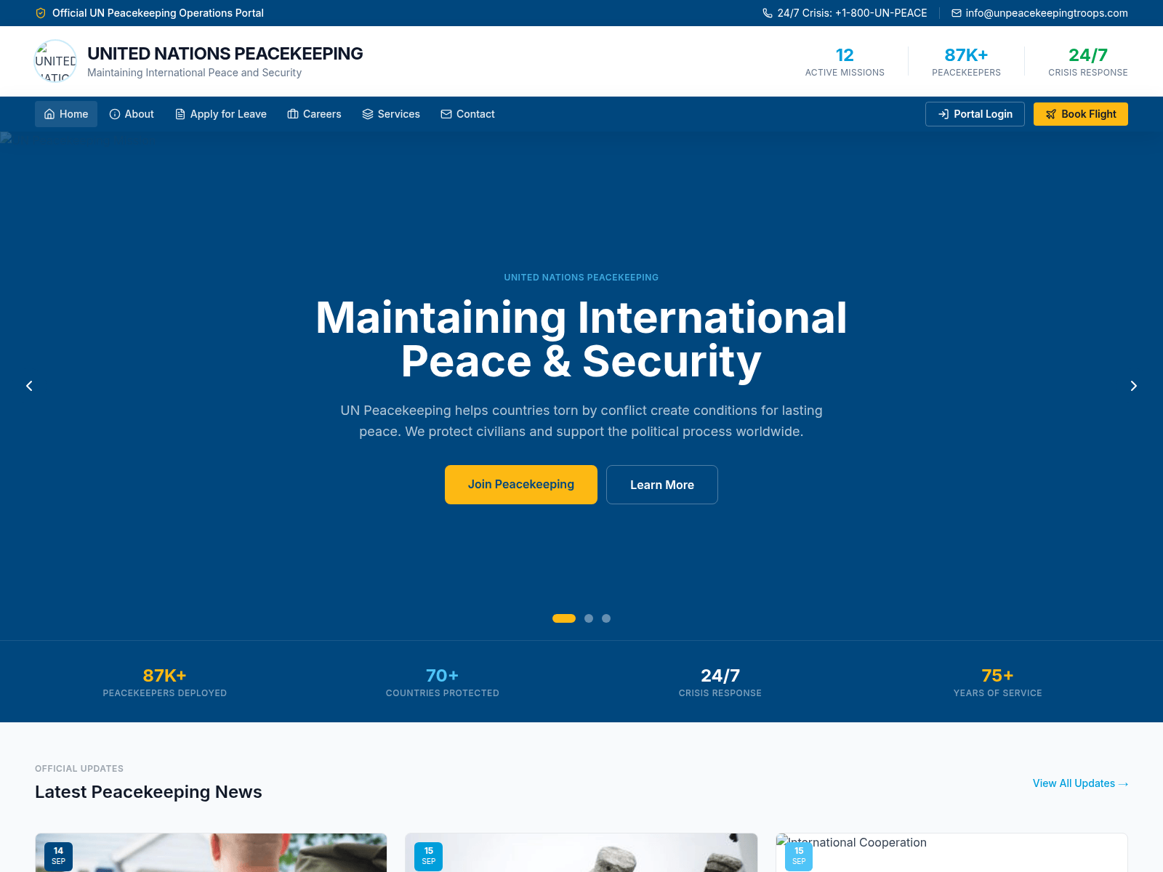This screenshot has width=1163, height=872.
Task: Go to Careers section
Action: (x=314, y=114)
